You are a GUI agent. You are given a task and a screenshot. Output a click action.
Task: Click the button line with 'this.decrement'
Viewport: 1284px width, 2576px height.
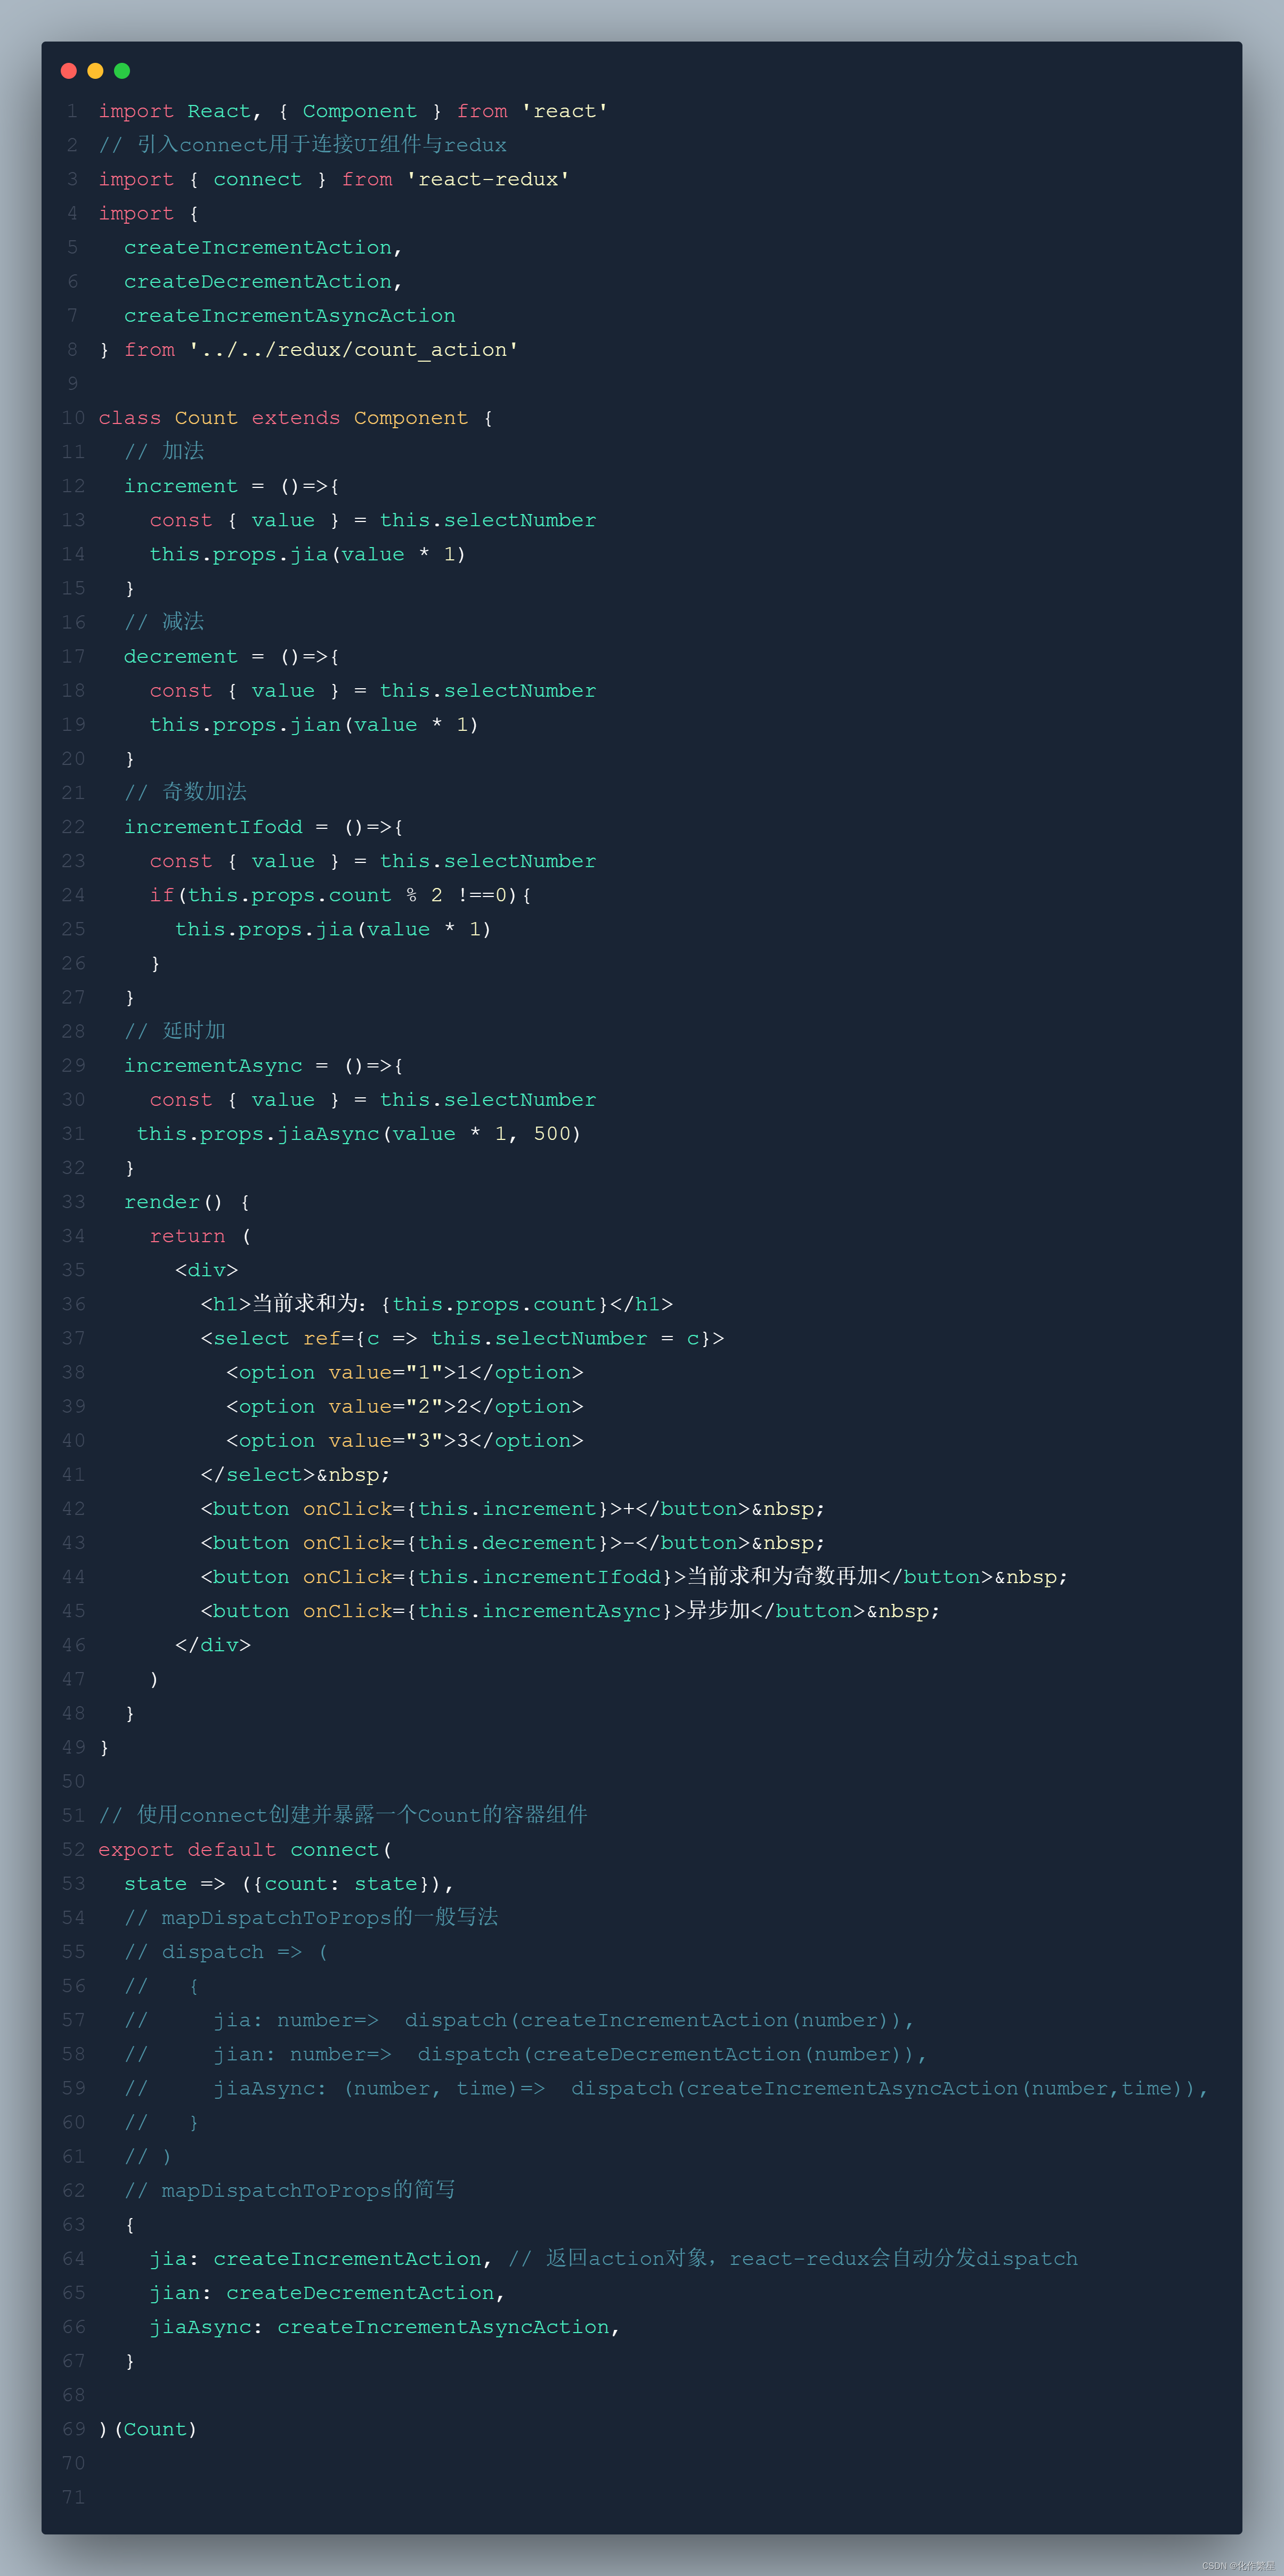click(x=512, y=1543)
